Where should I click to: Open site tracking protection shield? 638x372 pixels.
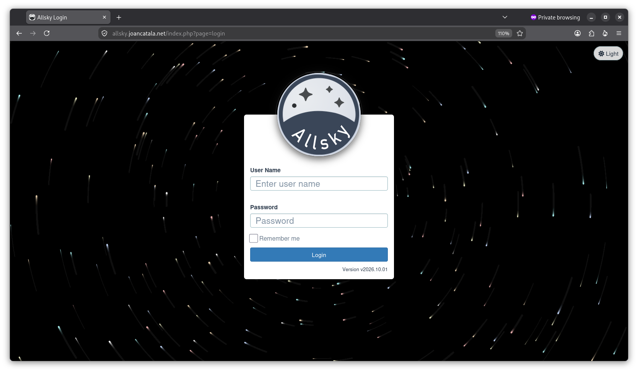point(104,33)
